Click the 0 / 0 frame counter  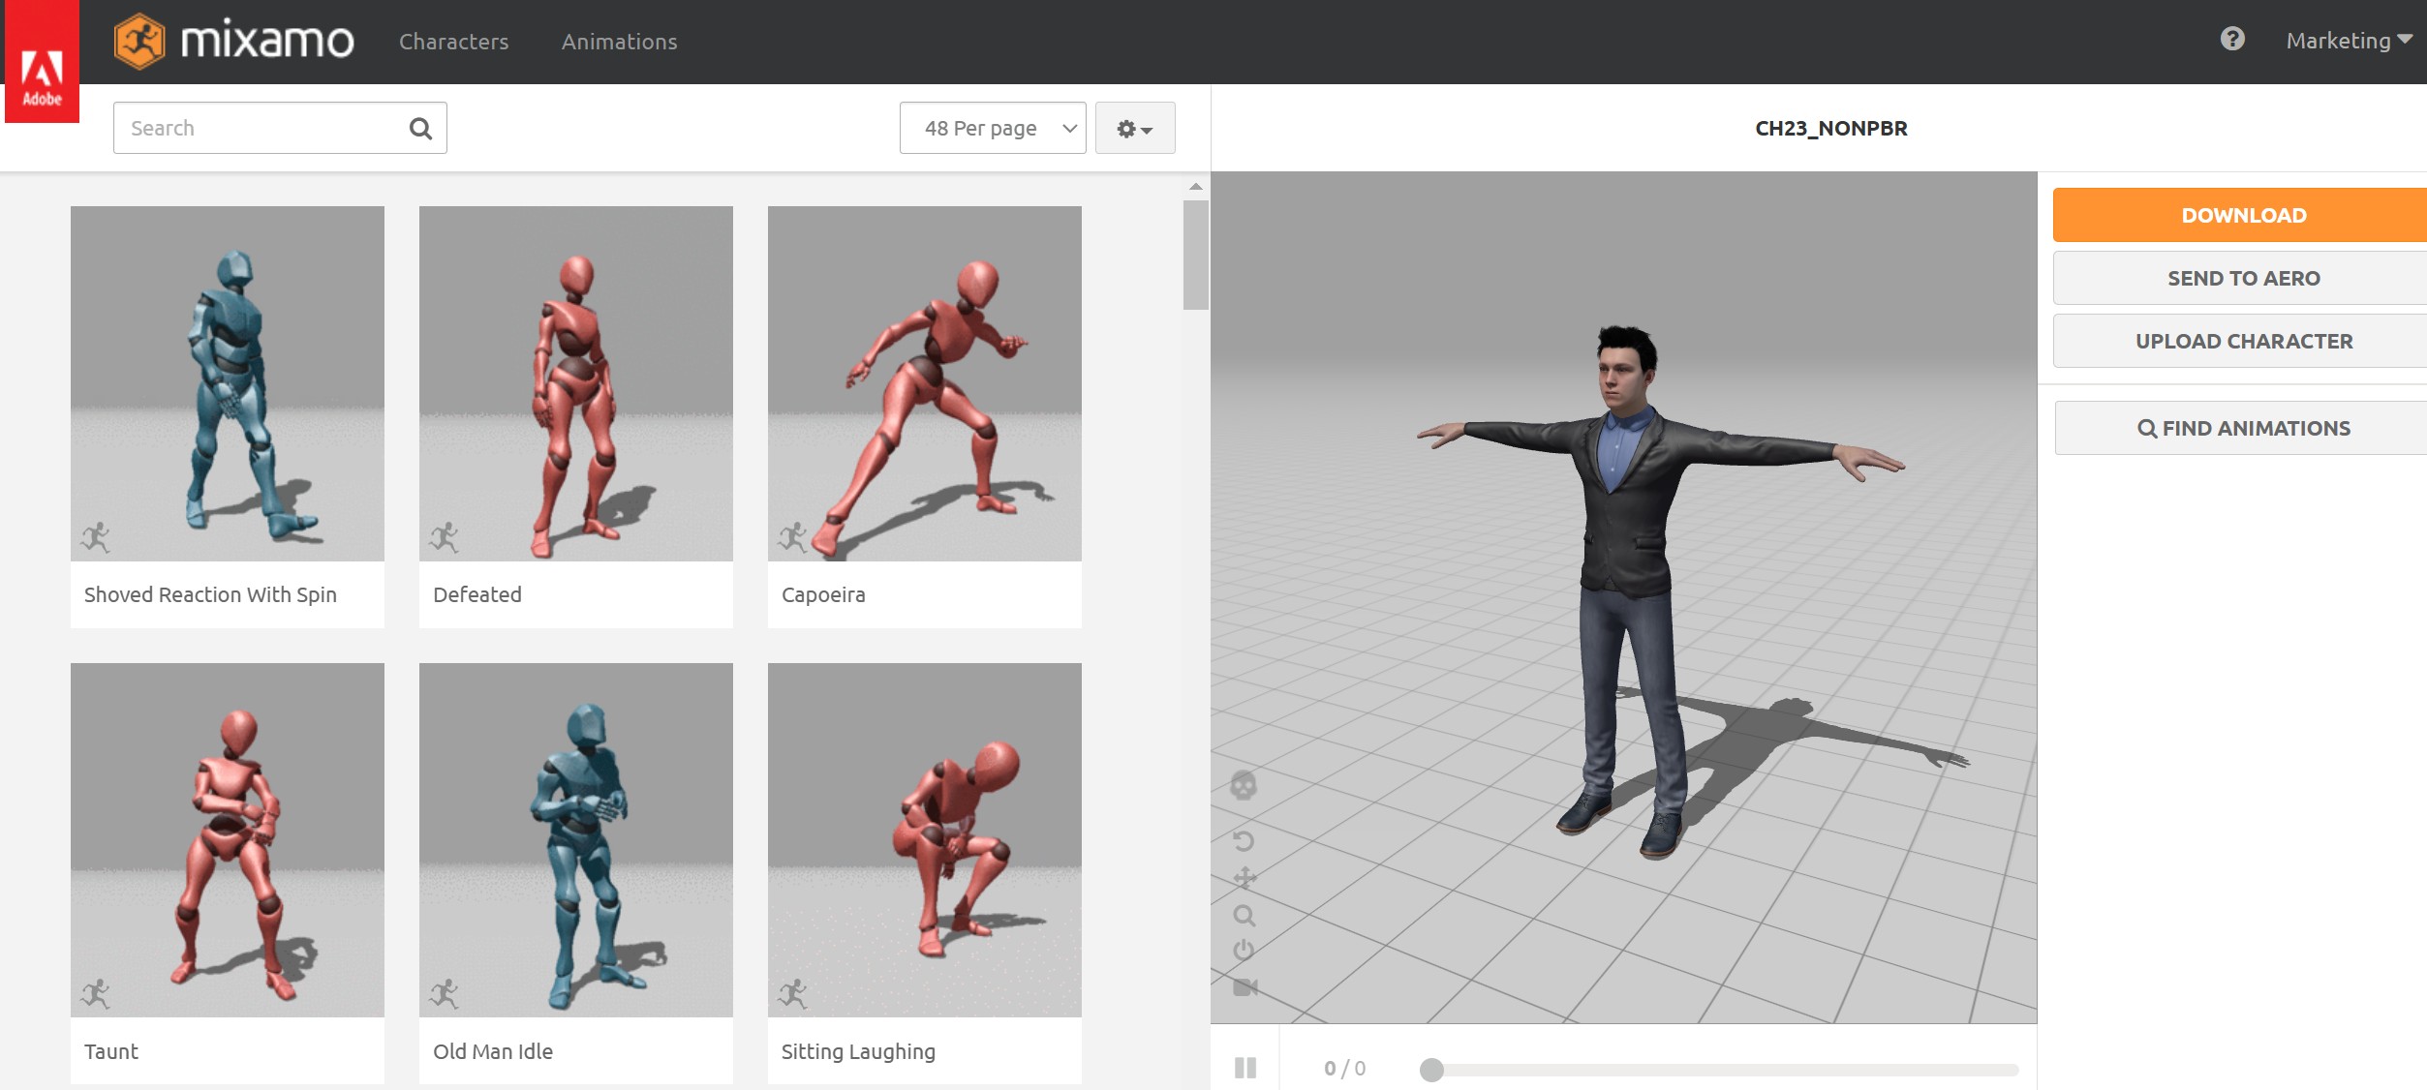coord(1345,1068)
